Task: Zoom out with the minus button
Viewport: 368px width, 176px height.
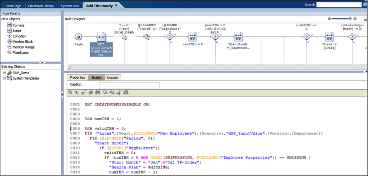Action: click(x=329, y=19)
